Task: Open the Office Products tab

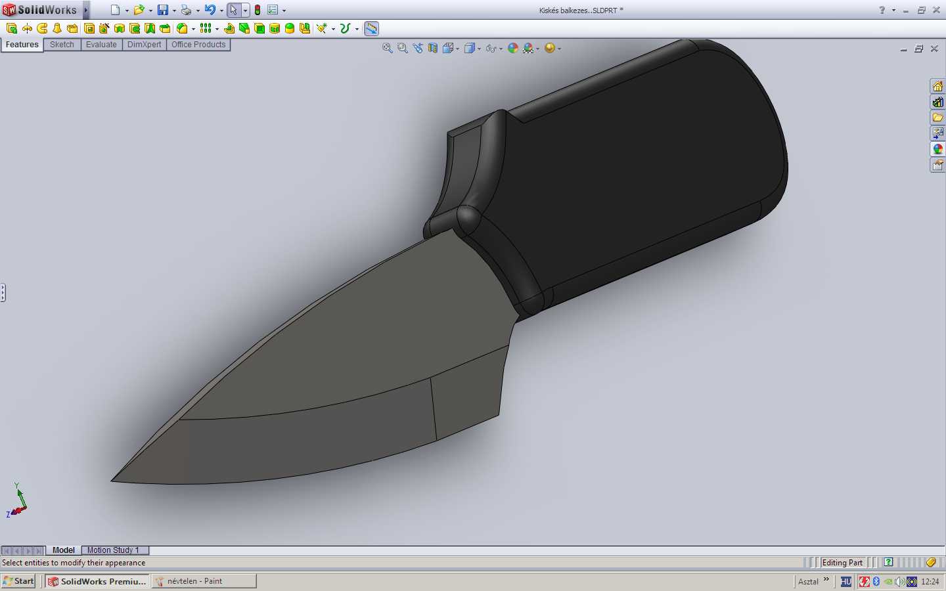Action: pyautogui.click(x=198, y=45)
